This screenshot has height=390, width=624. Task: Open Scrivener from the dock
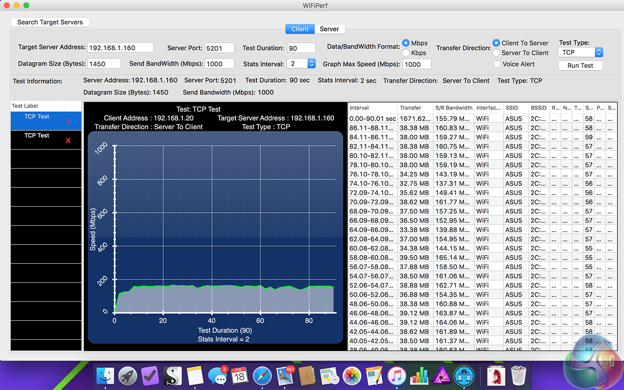(173, 376)
